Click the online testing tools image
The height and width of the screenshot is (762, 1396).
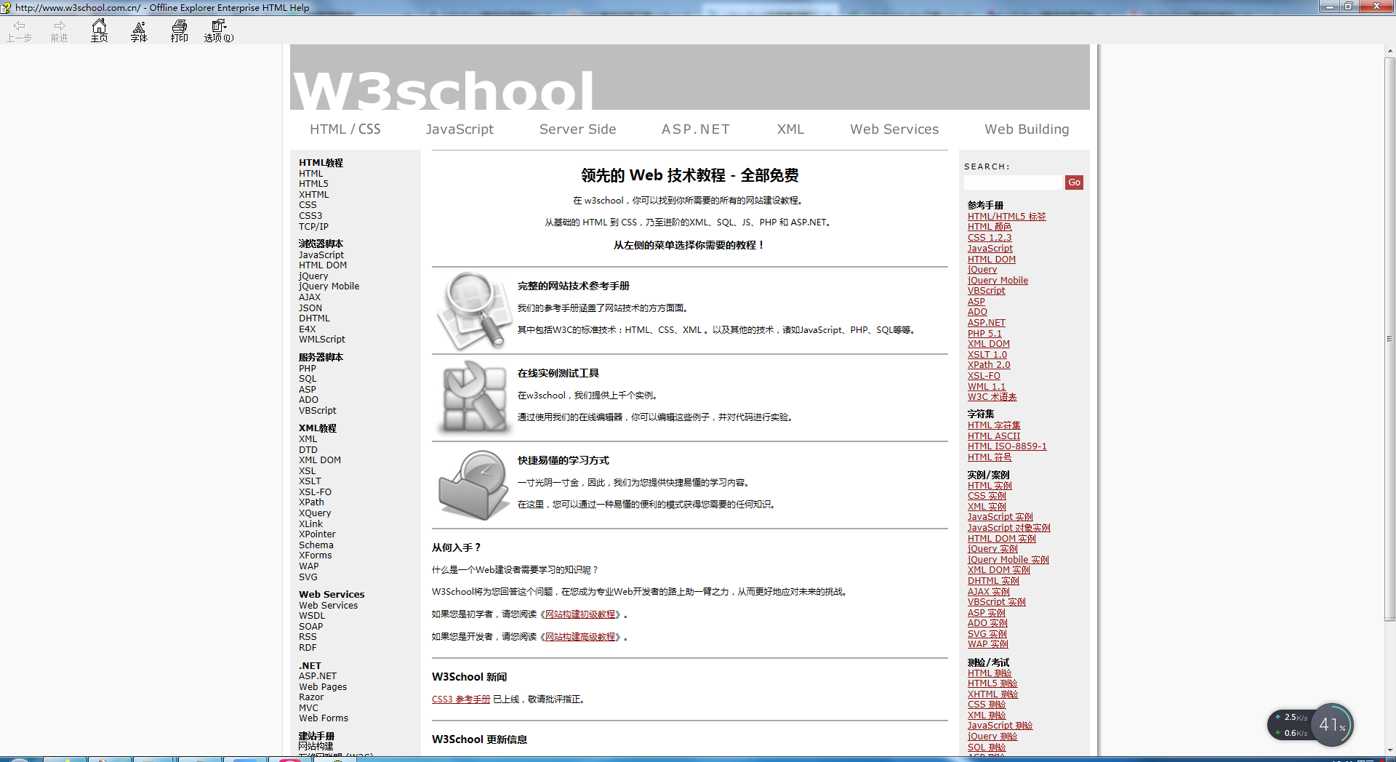coord(473,398)
